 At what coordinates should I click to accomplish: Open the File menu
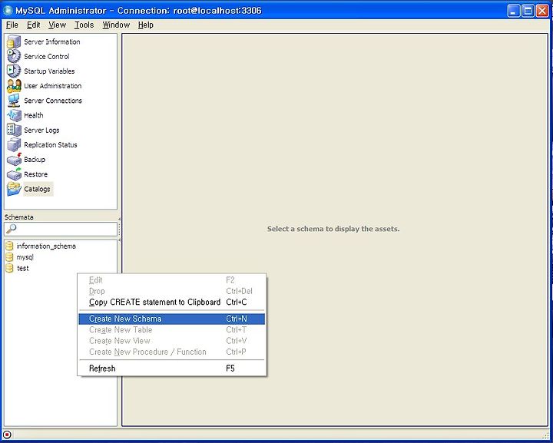[x=12, y=25]
